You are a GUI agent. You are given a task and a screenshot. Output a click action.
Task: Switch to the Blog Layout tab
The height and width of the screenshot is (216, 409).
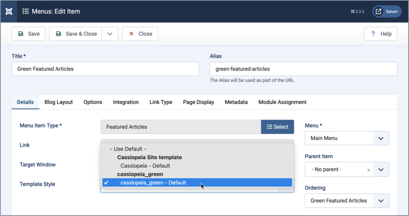click(58, 102)
